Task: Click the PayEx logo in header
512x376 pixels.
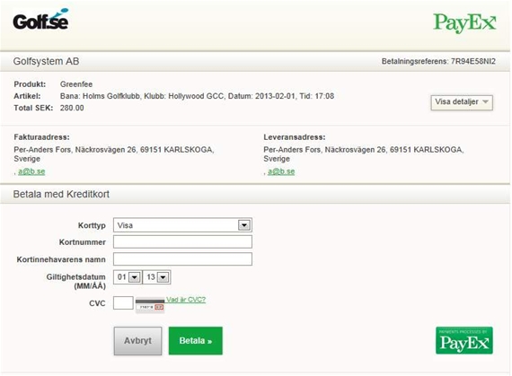Action: [464, 22]
